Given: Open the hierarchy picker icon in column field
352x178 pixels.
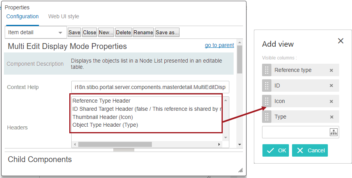Looking at the screenshot, I should (x=334, y=132).
